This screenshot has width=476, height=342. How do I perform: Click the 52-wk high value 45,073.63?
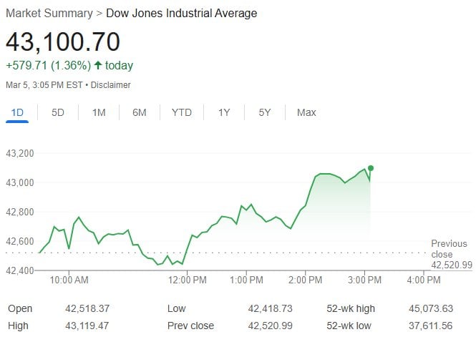coord(427,308)
